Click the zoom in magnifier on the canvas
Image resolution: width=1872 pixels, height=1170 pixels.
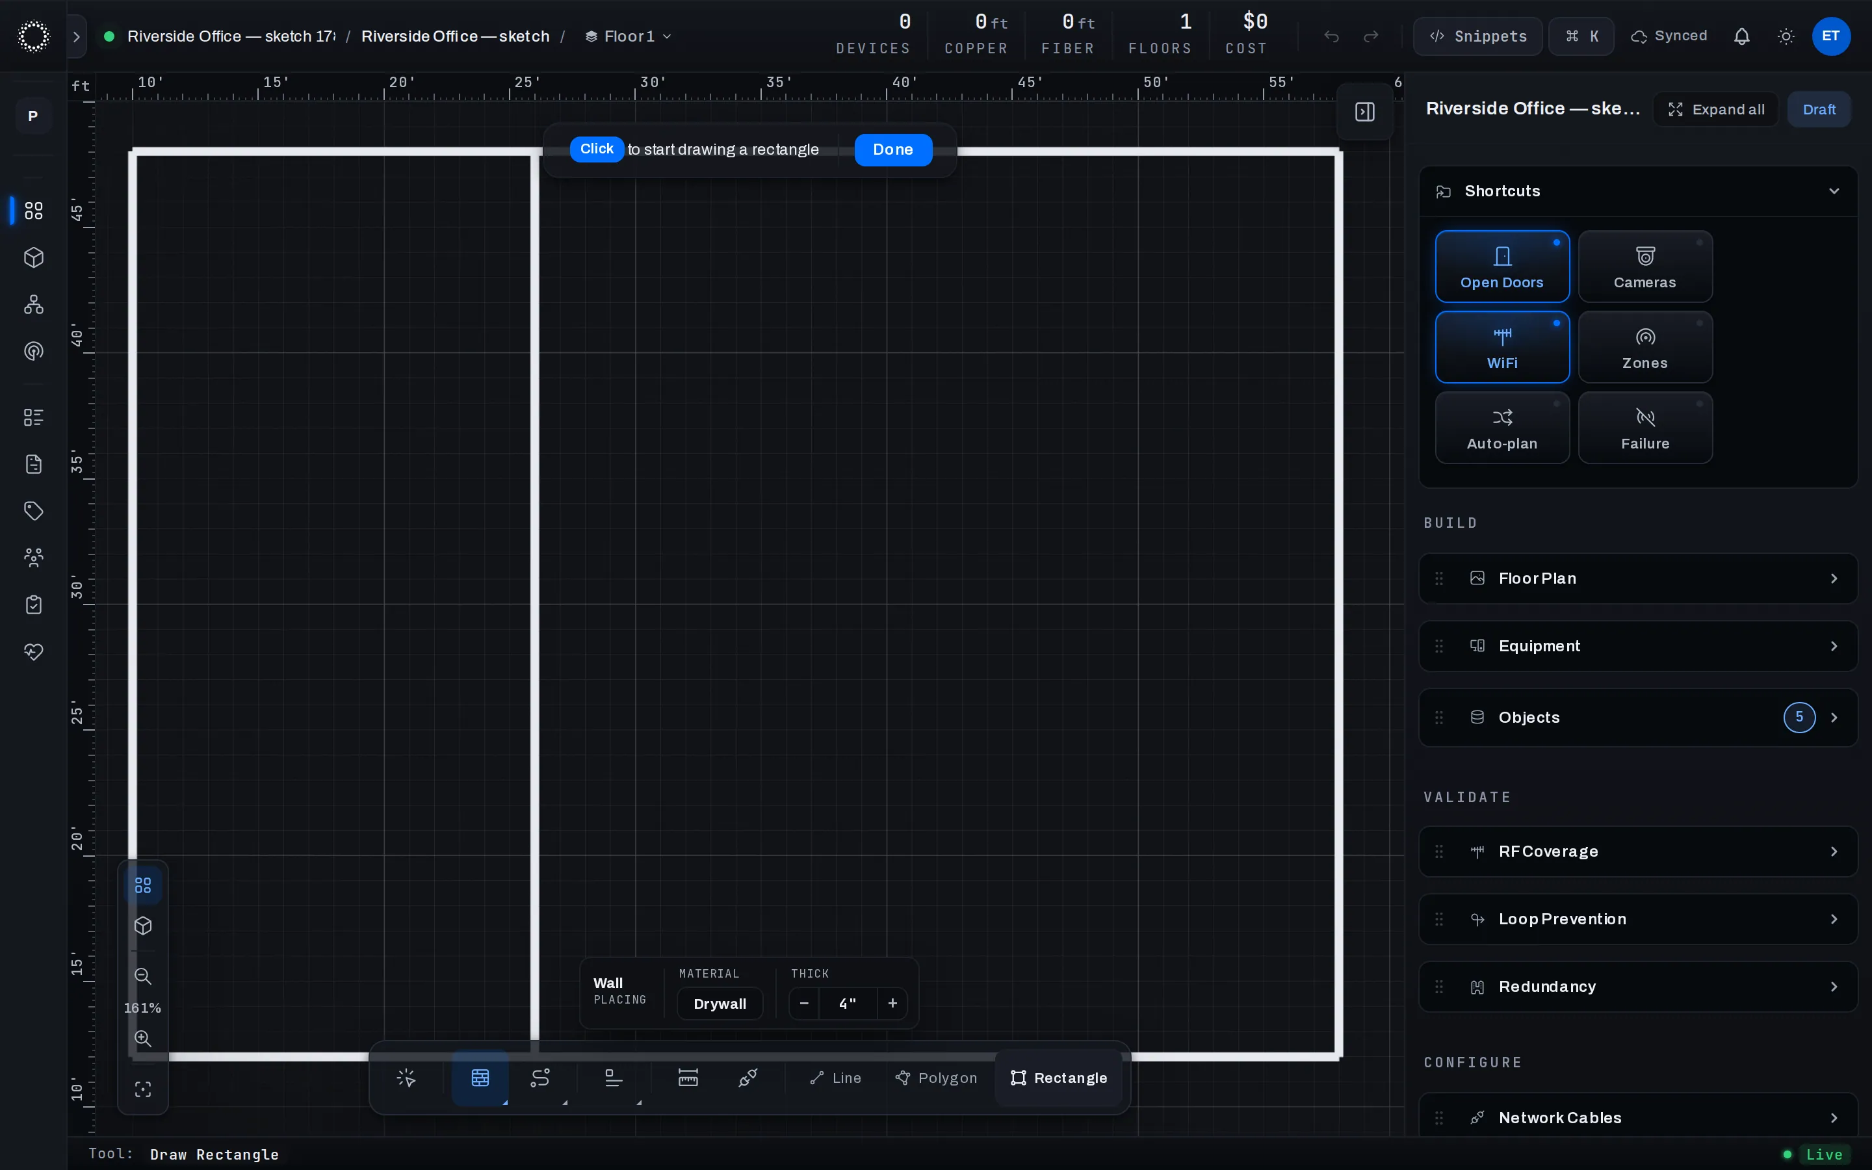143,1039
